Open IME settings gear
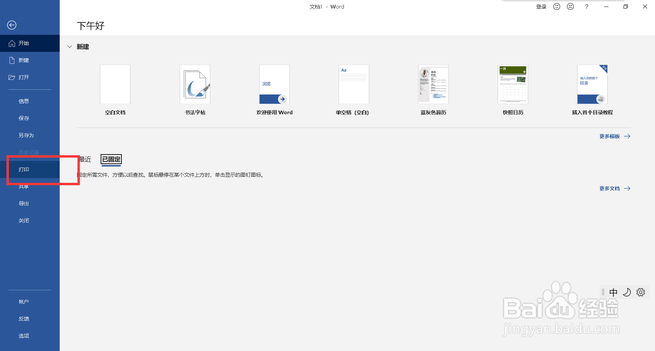This screenshot has height=351, width=655. coord(641,292)
